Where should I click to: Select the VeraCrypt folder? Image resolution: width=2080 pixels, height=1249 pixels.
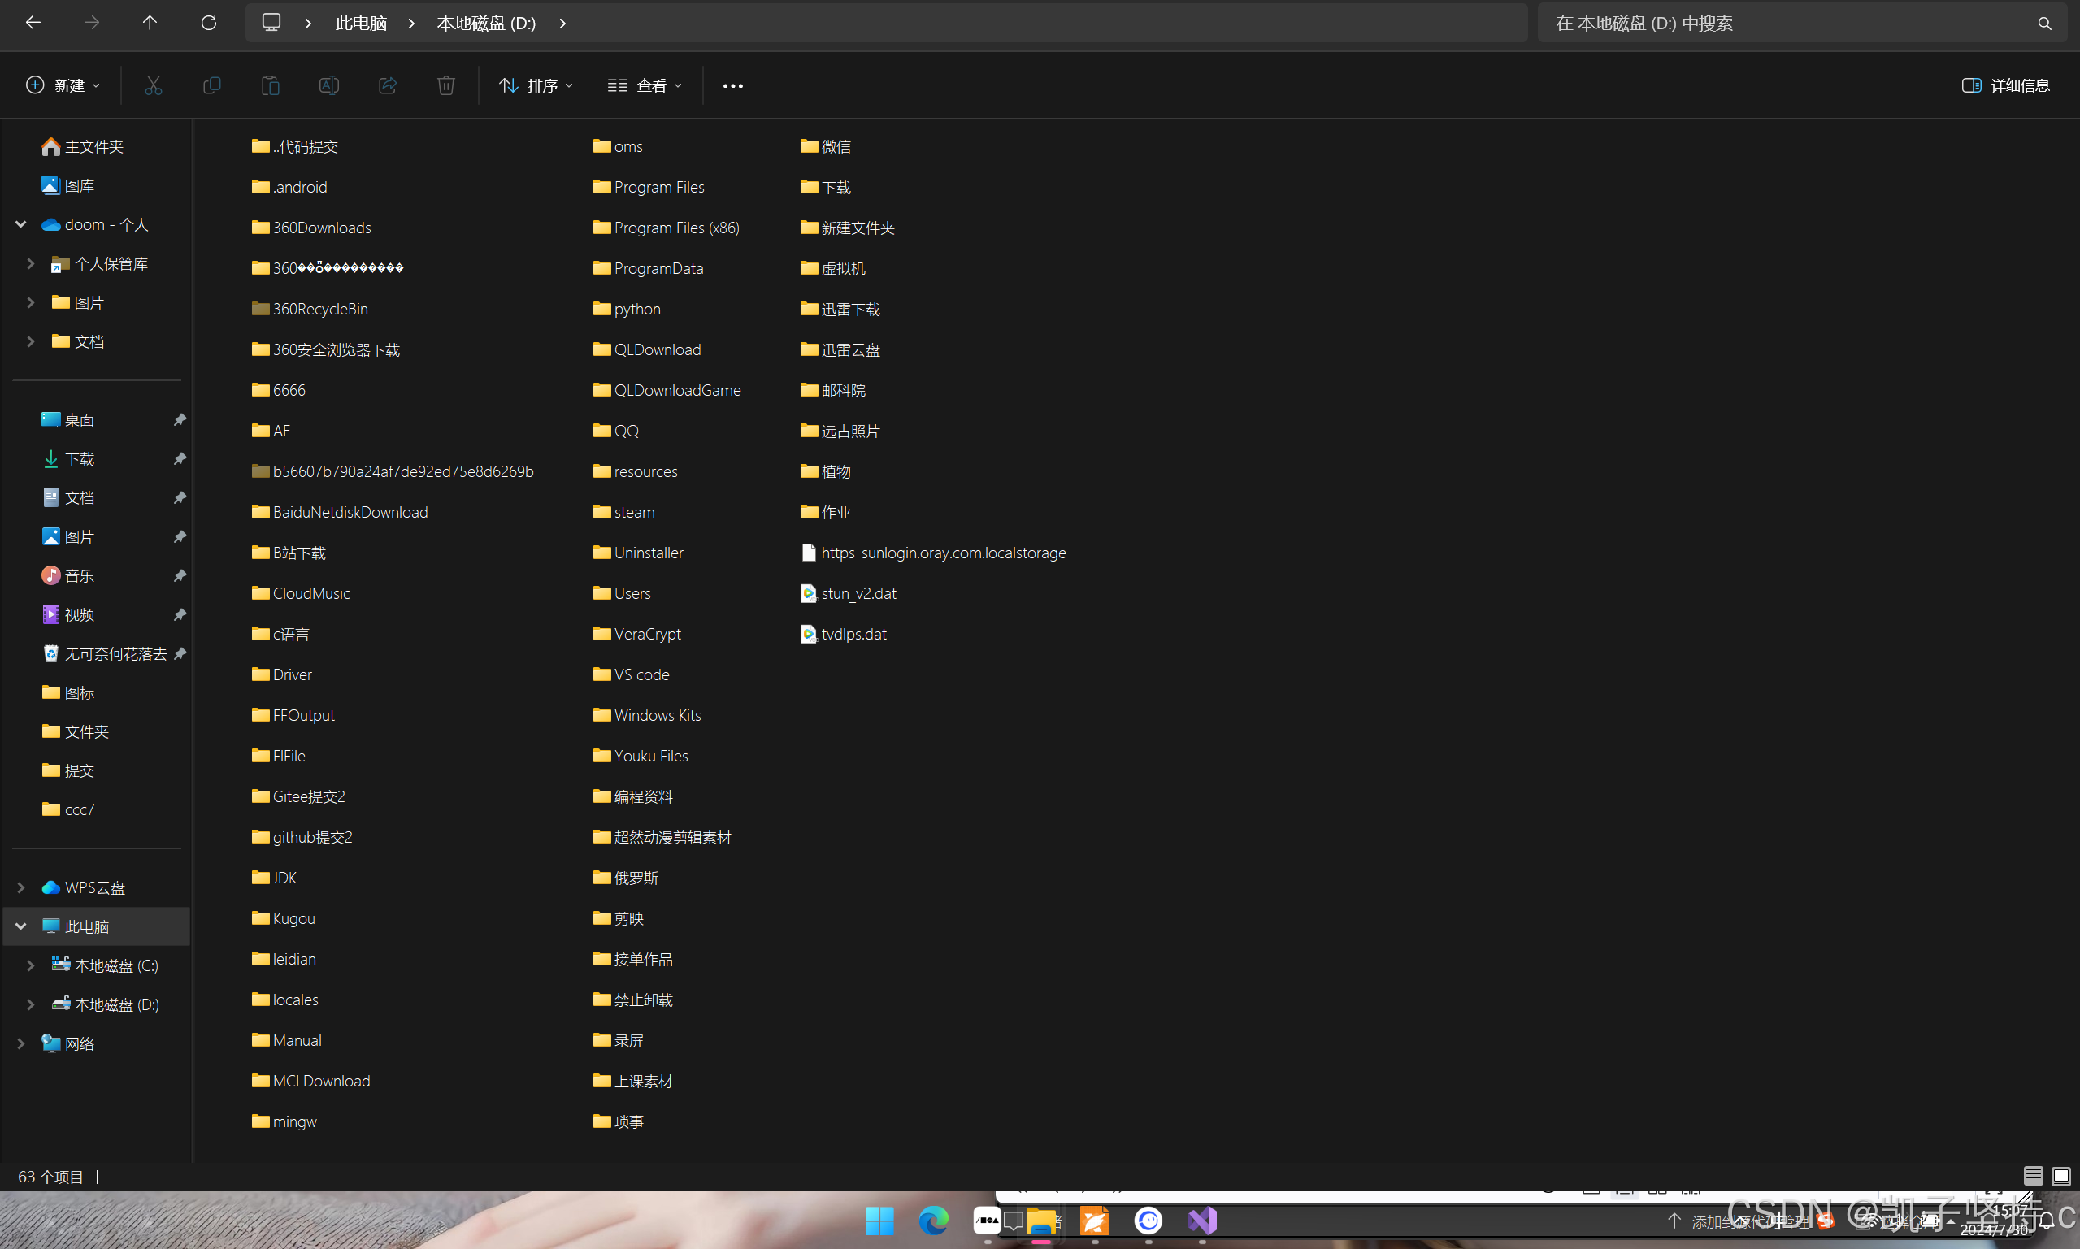coord(637,634)
